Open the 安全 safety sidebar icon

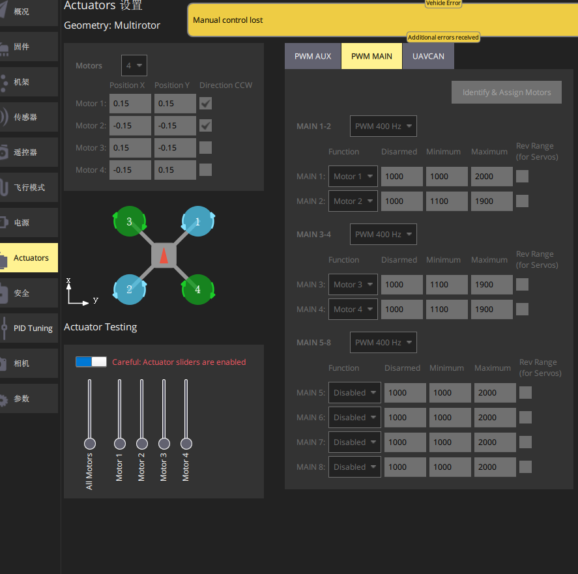pos(4,293)
